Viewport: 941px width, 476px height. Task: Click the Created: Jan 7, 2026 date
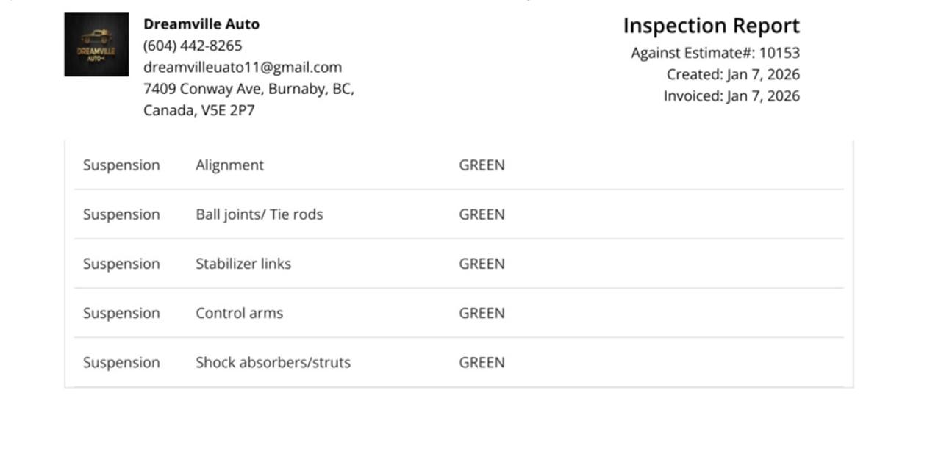click(732, 74)
